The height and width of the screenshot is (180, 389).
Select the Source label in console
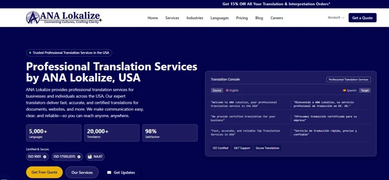tap(217, 90)
